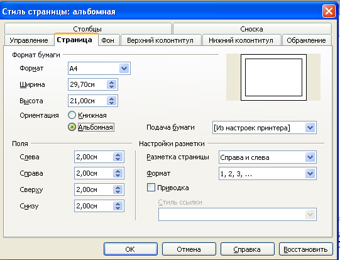Switch to the Столбцы tab
Image resolution: width=340 pixels, height=260 pixels.
[x=88, y=29]
